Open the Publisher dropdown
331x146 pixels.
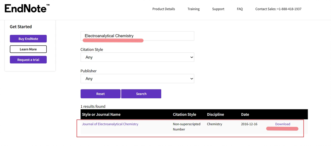point(137,79)
